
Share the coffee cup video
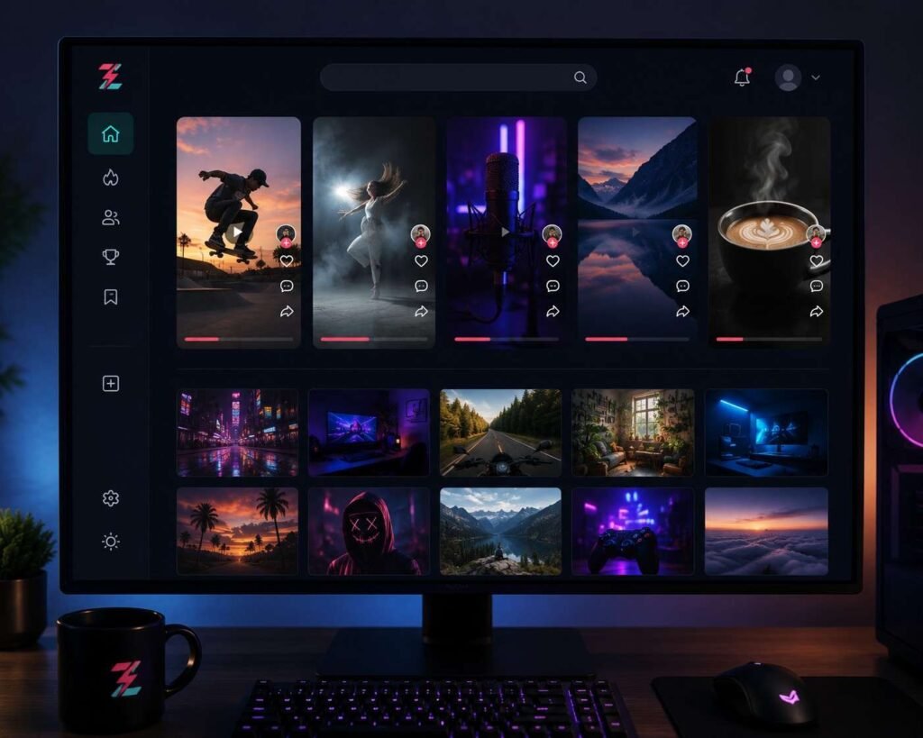[x=817, y=311]
